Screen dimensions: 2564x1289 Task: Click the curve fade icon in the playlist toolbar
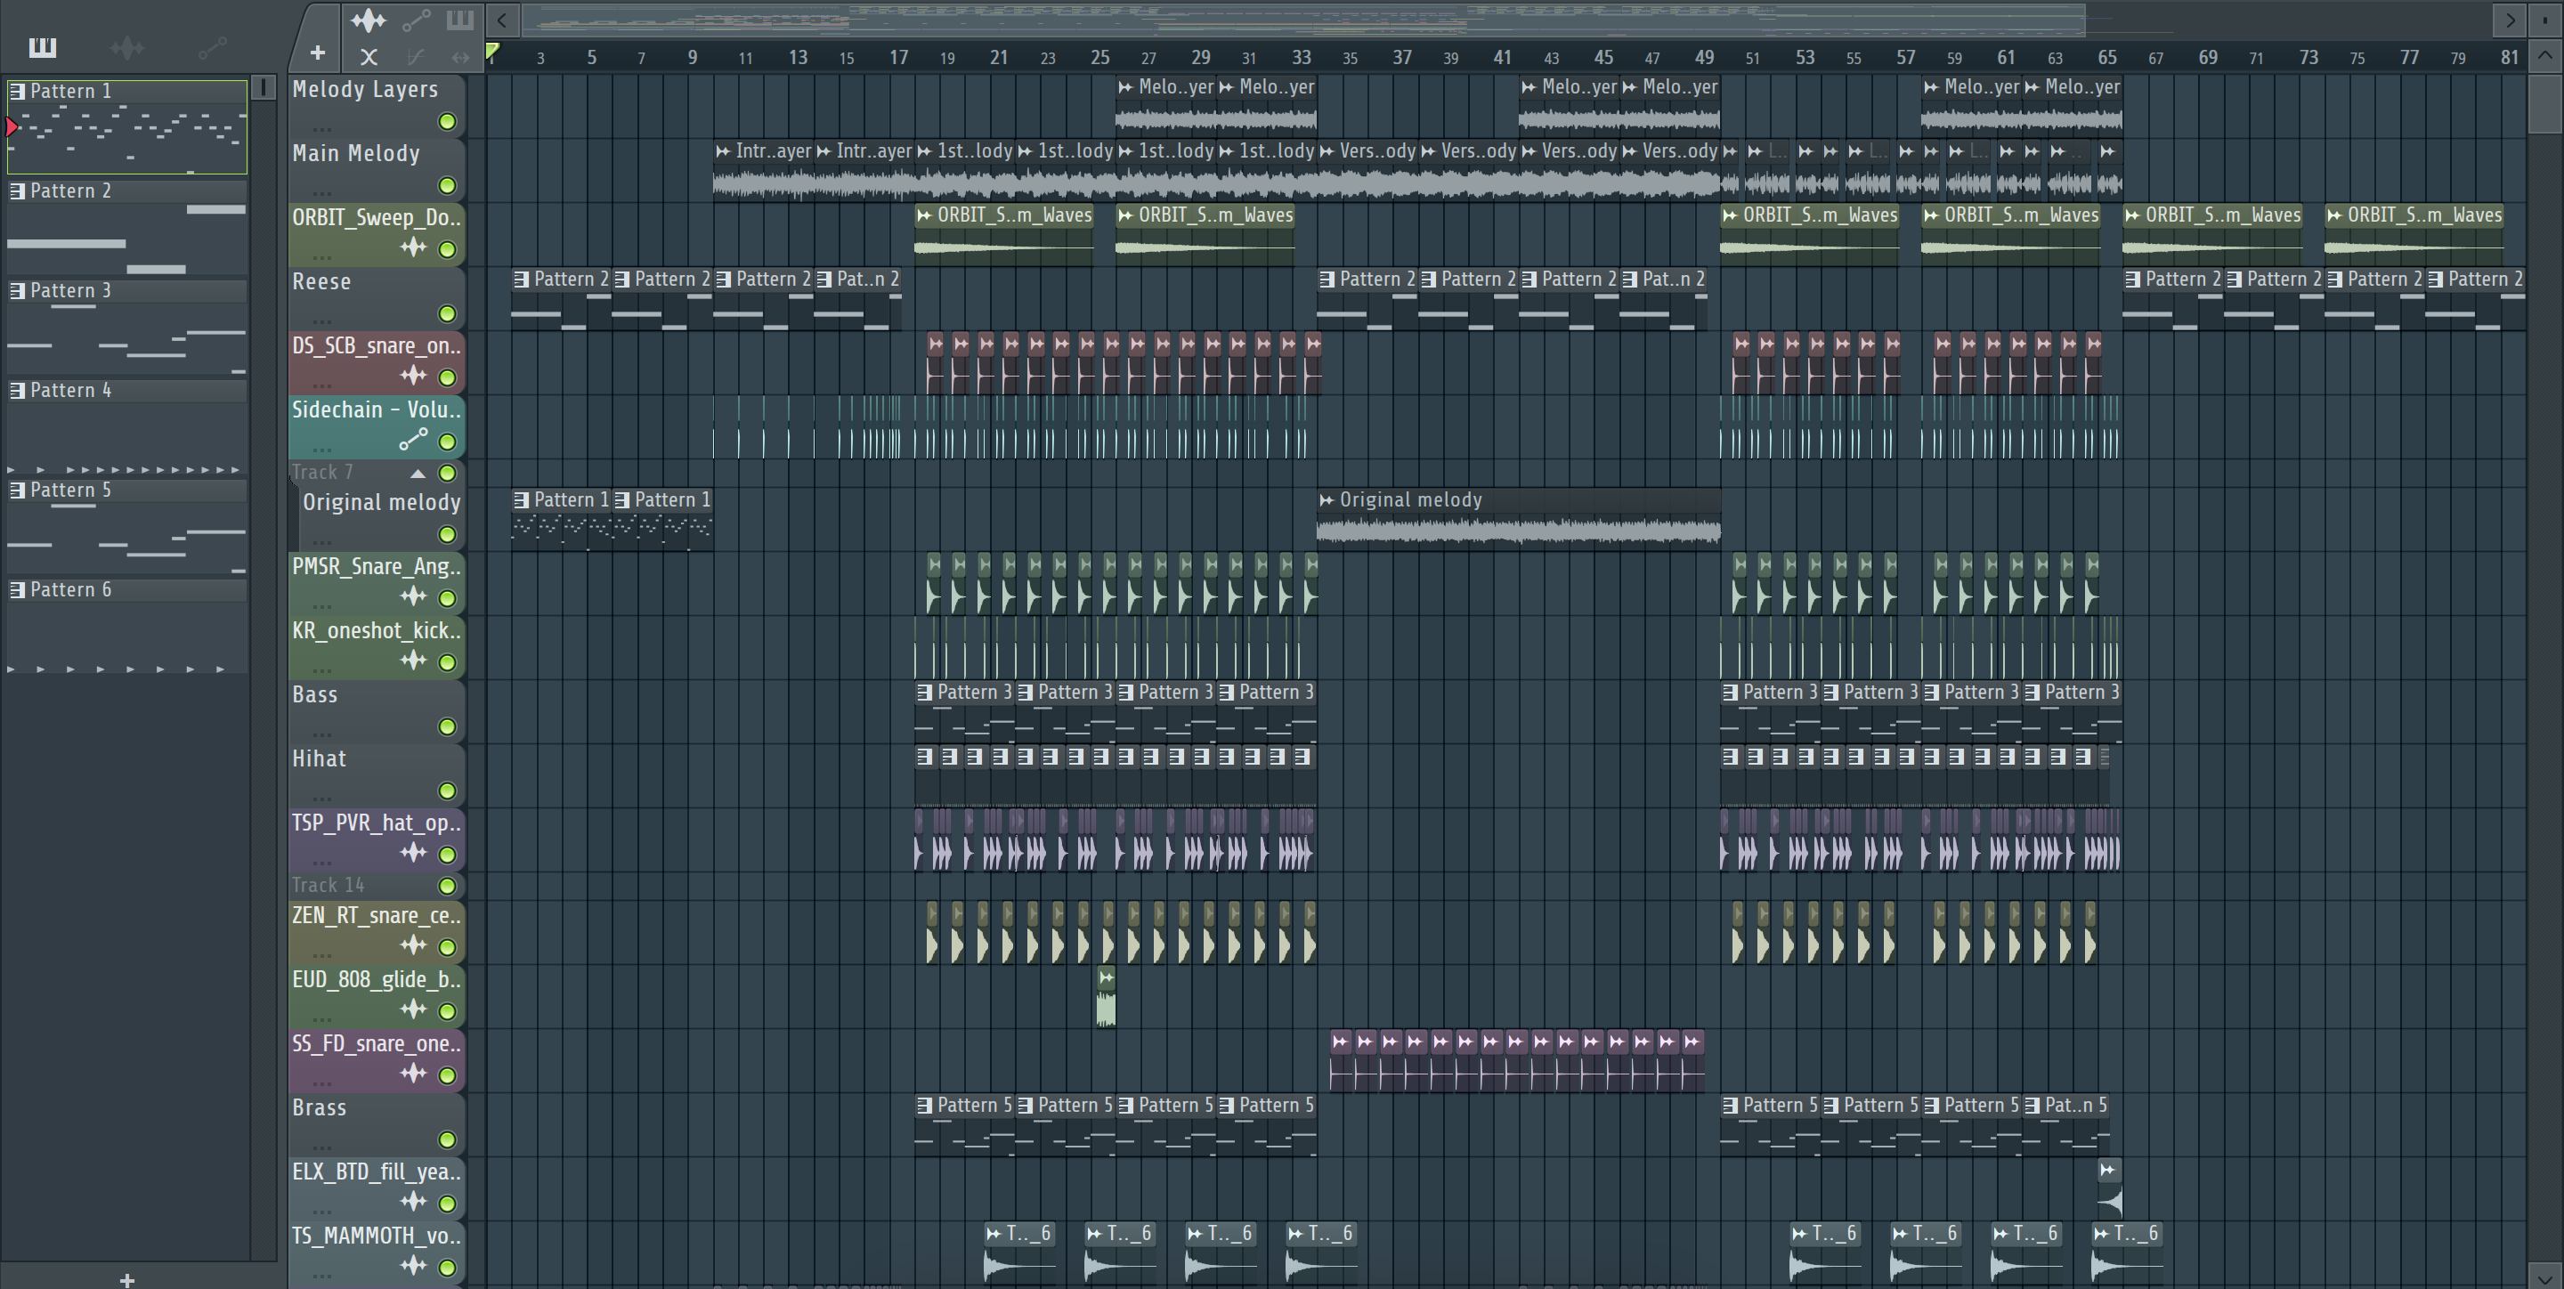[x=415, y=57]
